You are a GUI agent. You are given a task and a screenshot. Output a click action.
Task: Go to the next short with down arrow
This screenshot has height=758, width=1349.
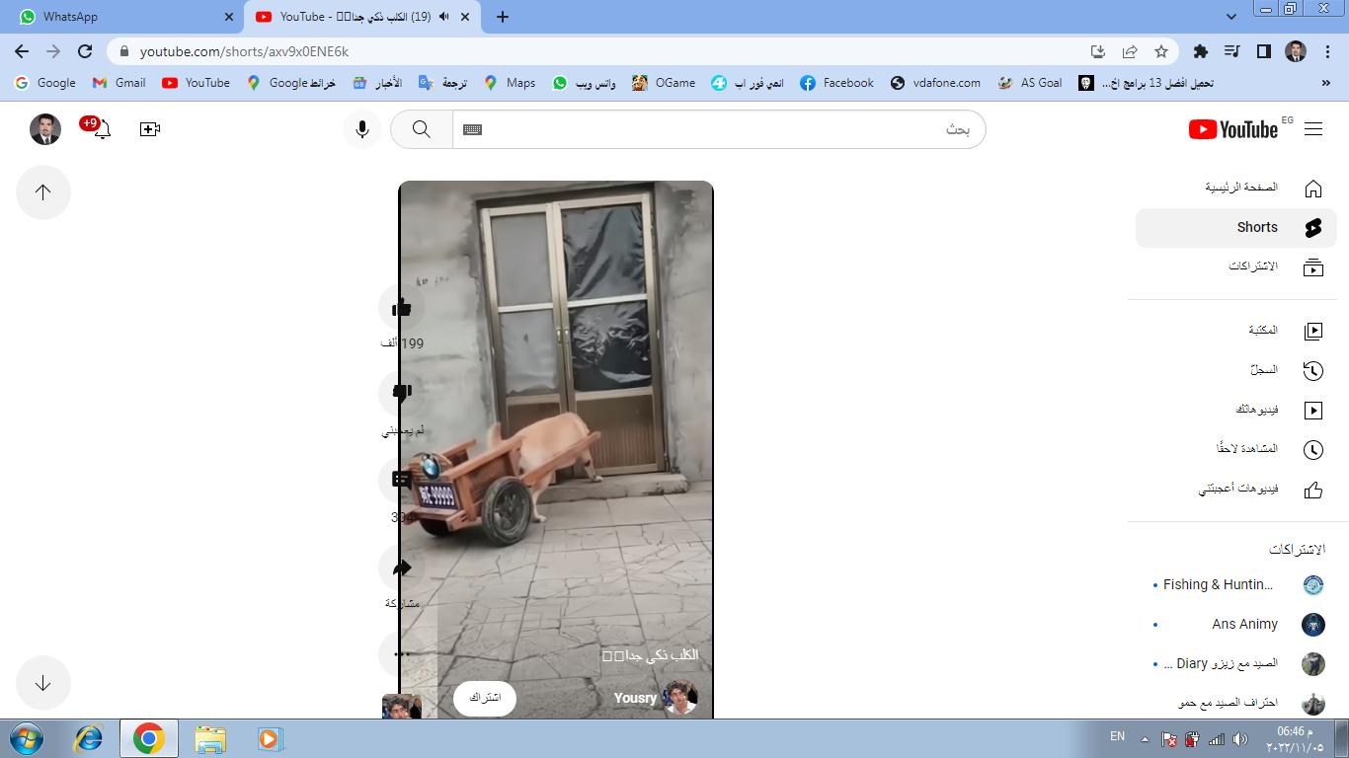43,683
